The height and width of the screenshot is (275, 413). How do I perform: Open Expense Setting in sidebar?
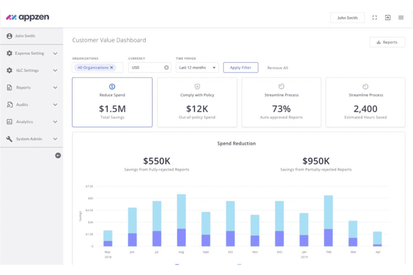pyautogui.click(x=32, y=53)
